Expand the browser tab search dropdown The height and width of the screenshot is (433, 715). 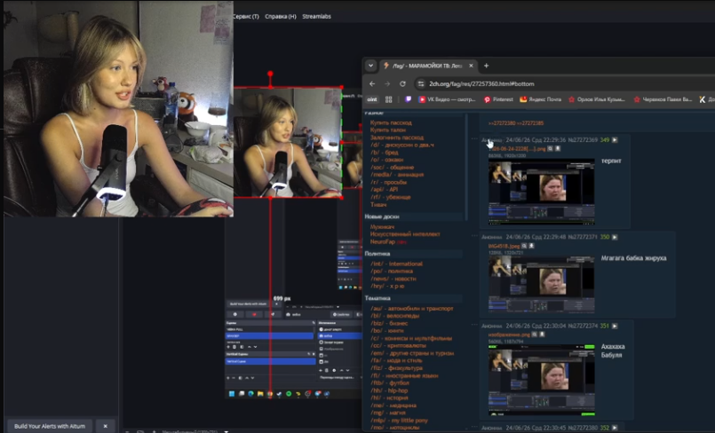click(370, 66)
